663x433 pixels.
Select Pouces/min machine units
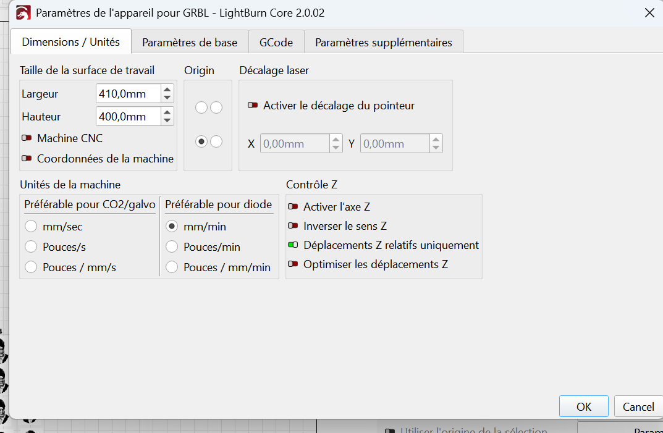(x=172, y=246)
